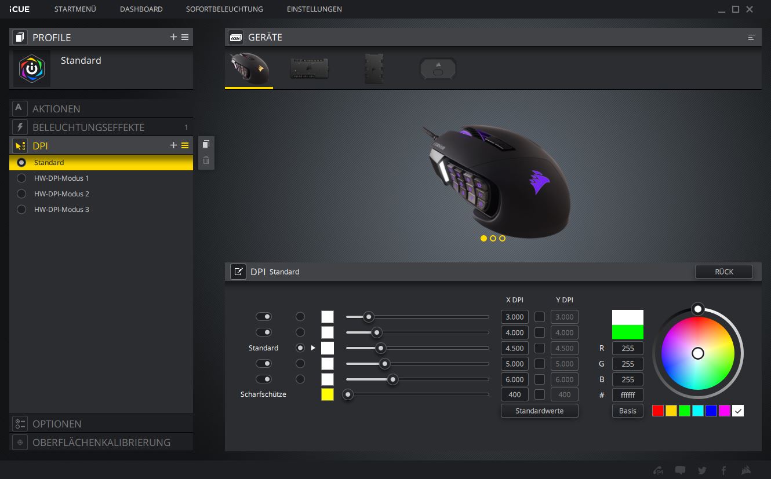The width and height of the screenshot is (771, 479).
Task: Toggle the 5.000 DPI stage switch
Action: (x=264, y=364)
